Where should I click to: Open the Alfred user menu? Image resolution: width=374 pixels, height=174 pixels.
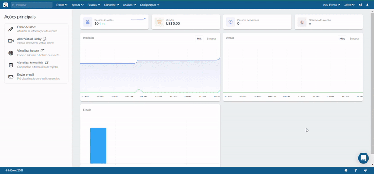point(349,5)
